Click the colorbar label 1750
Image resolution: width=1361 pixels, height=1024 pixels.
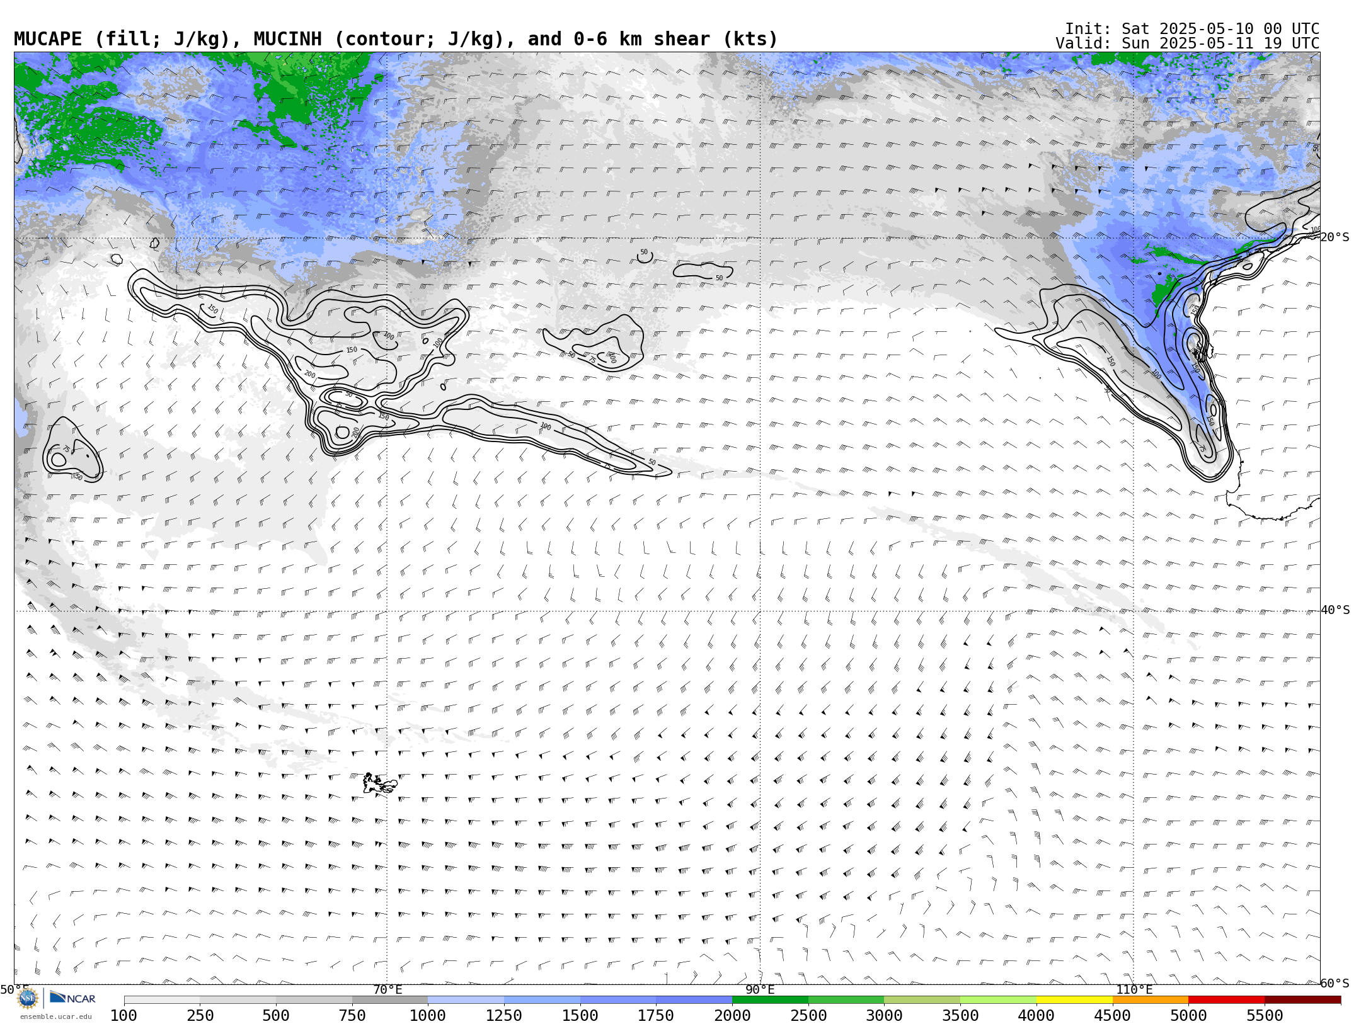(656, 1016)
